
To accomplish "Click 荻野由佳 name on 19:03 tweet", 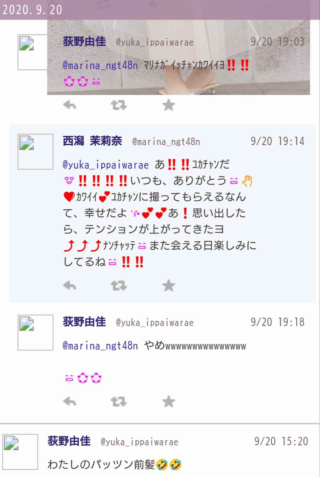I will click(84, 41).
